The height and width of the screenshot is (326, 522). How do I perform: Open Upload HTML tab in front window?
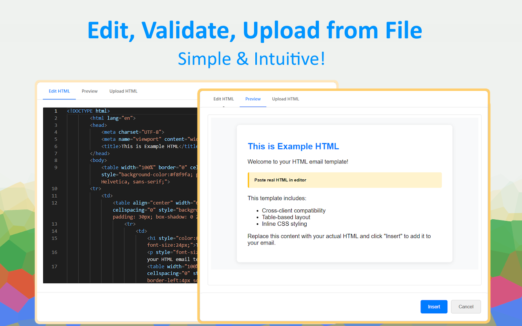click(285, 99)
